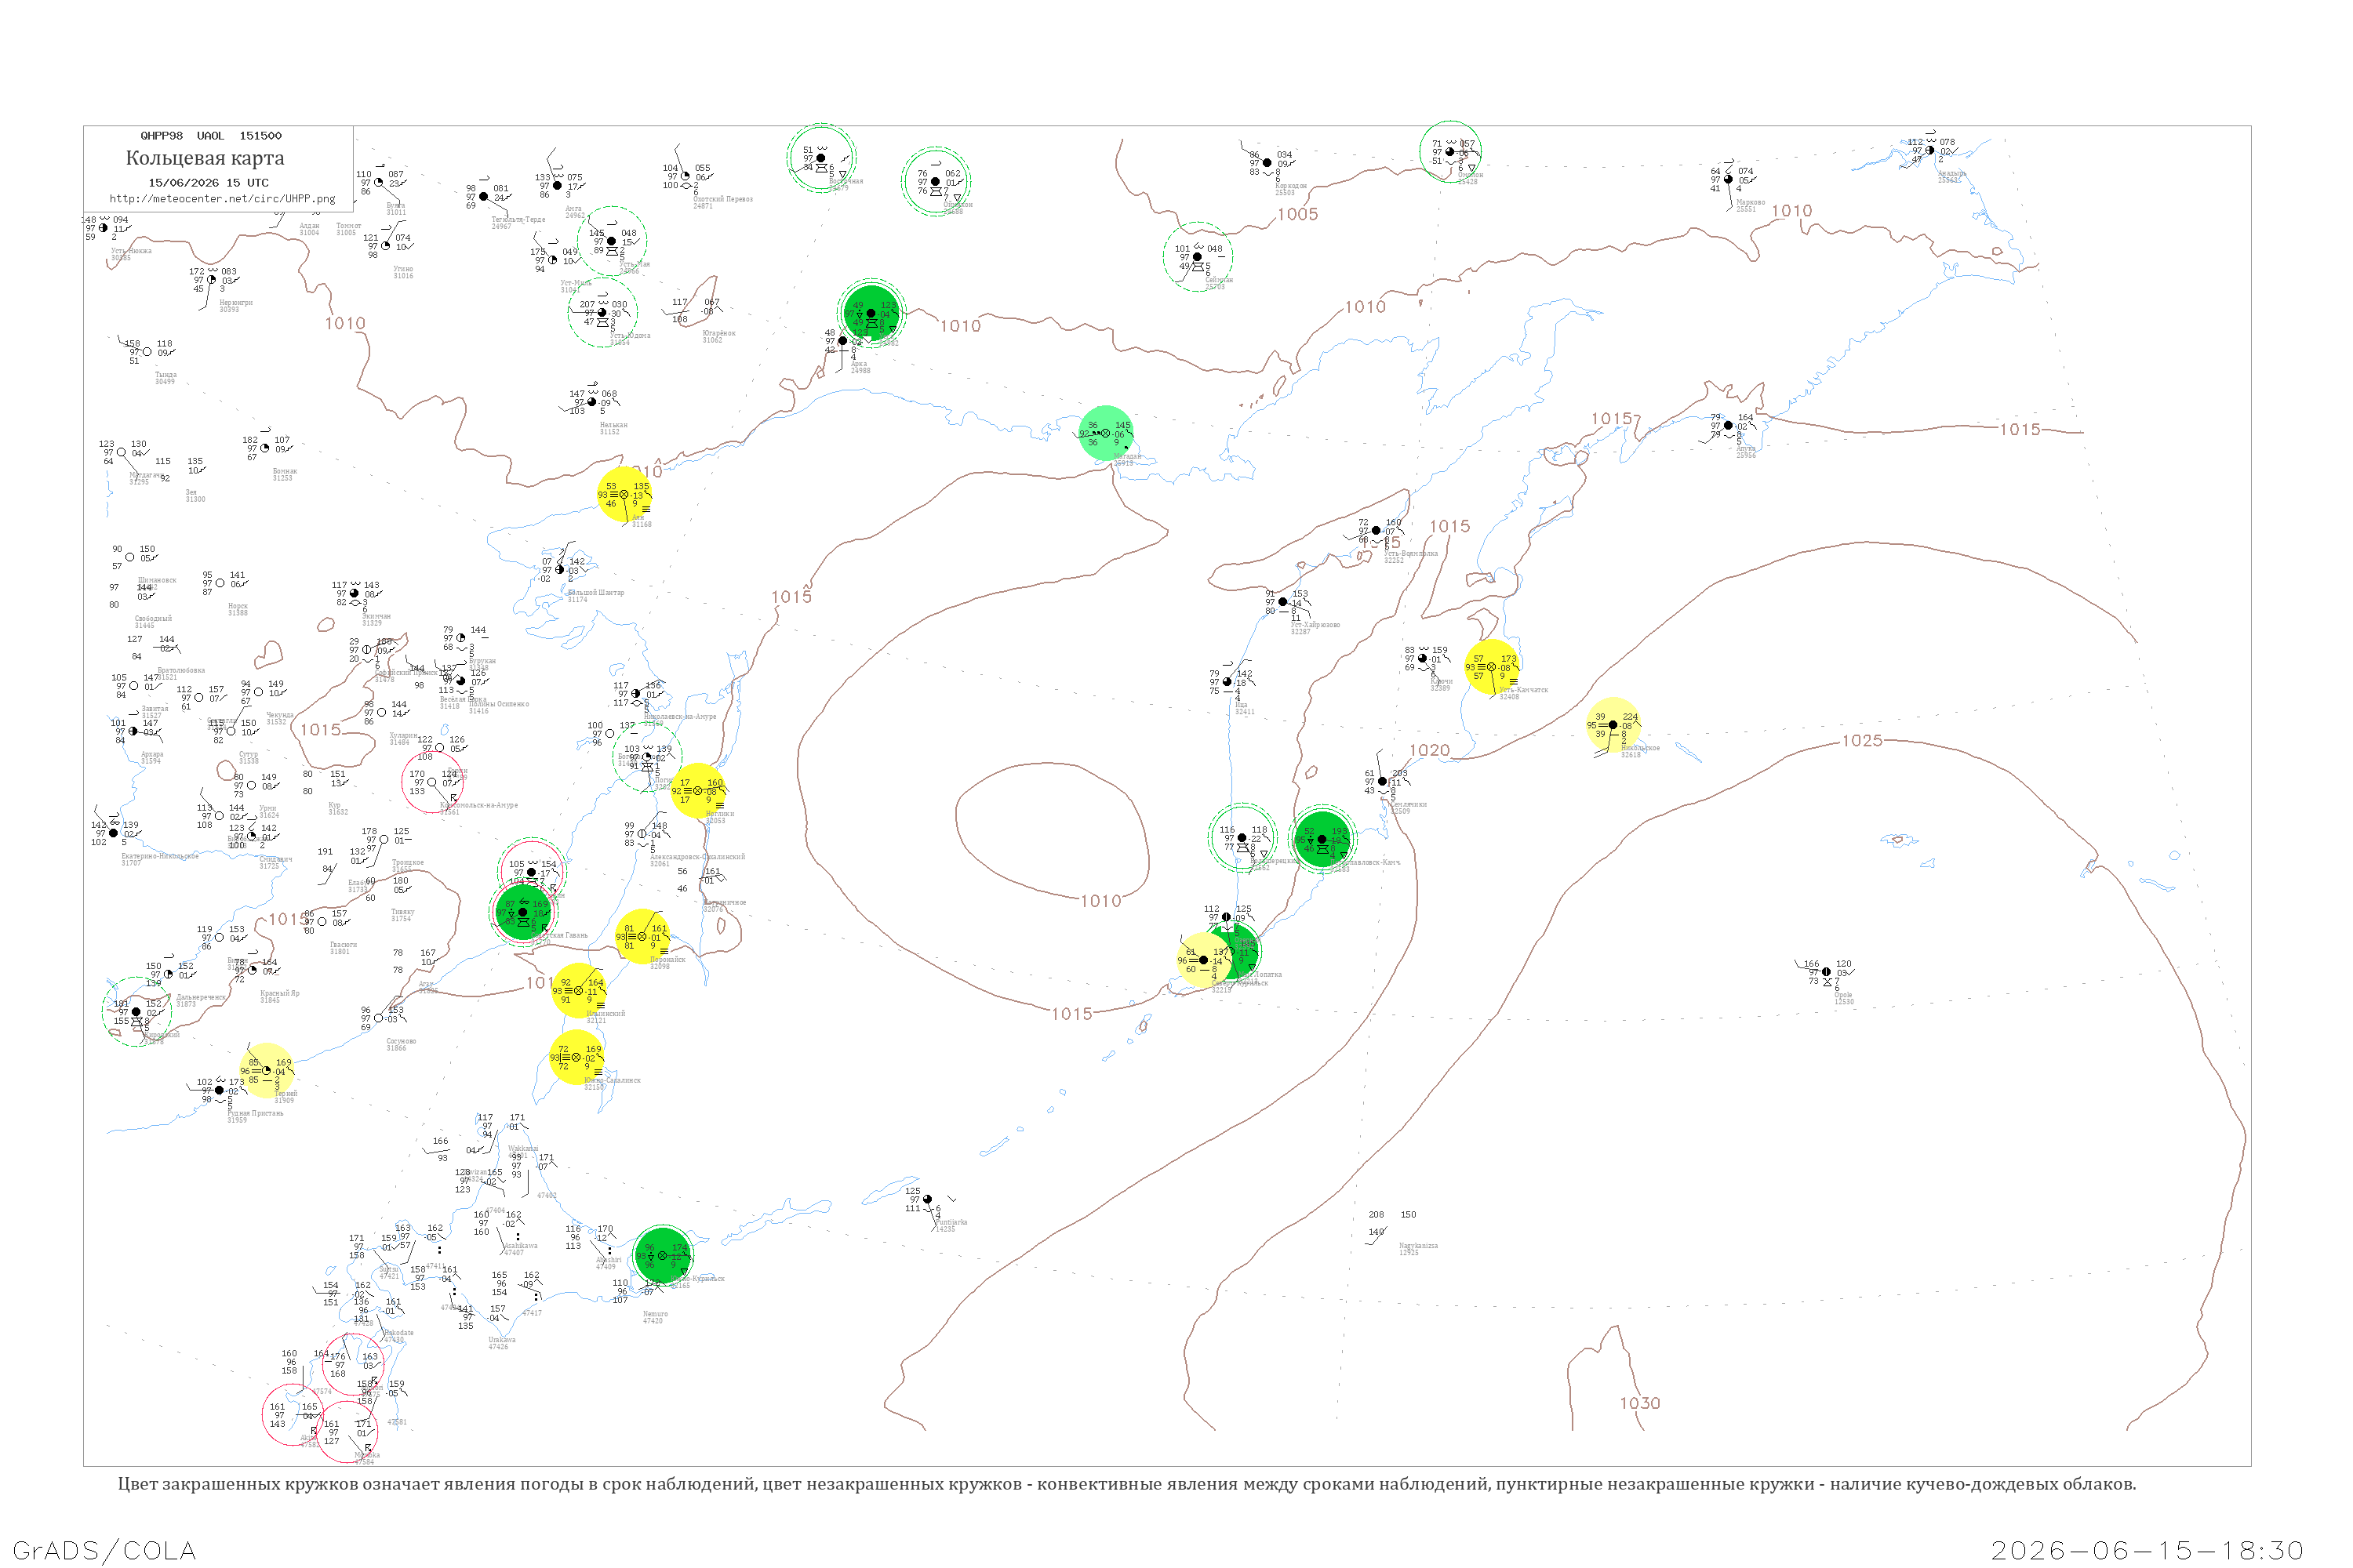Viewport: 2353px width, 1568px height.
Task: Click the 1030 isobar label
Action: 1640,1403
